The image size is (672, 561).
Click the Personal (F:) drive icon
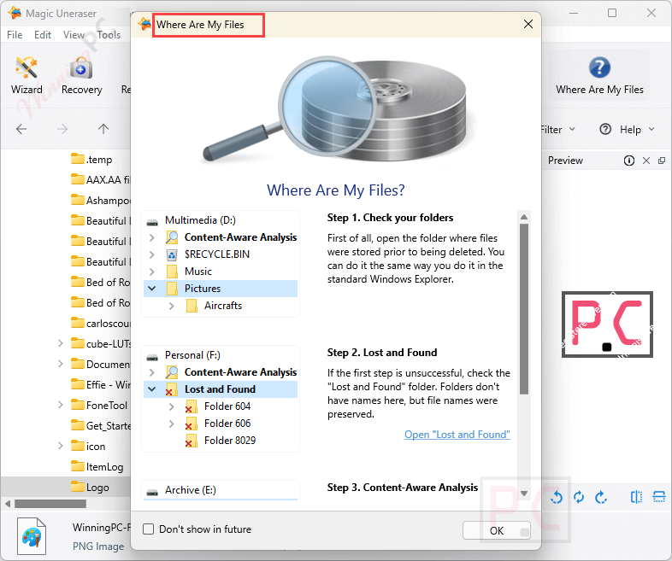pyautogui.click(x=152, y=356)
